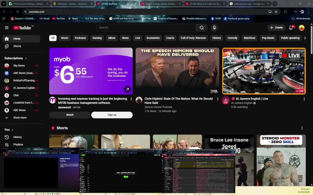Viewport: 313px width, 195px height.
Task: Open the account avatar menu
Action: [301, 28]
